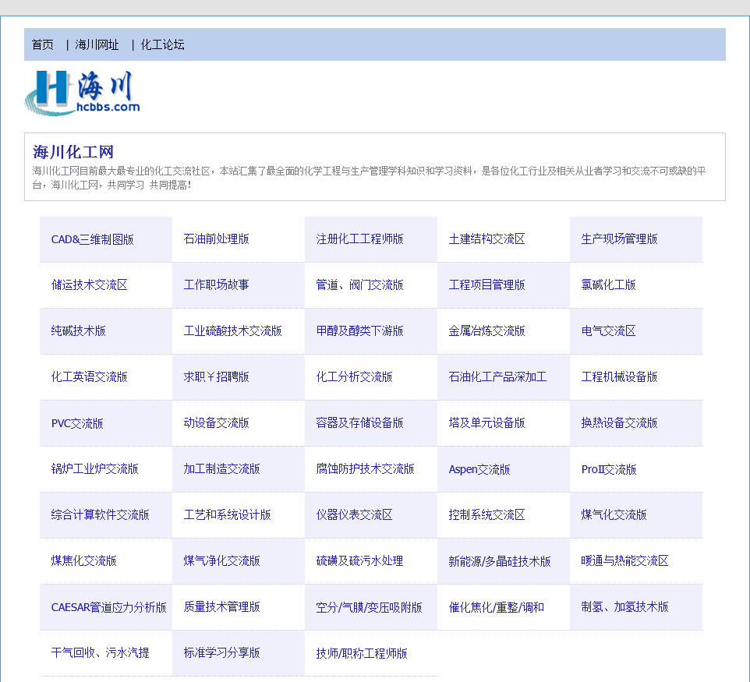This screenshot has height=682, width=750.
Task: Open 动设备交流版 link
Action: point(216,422)
